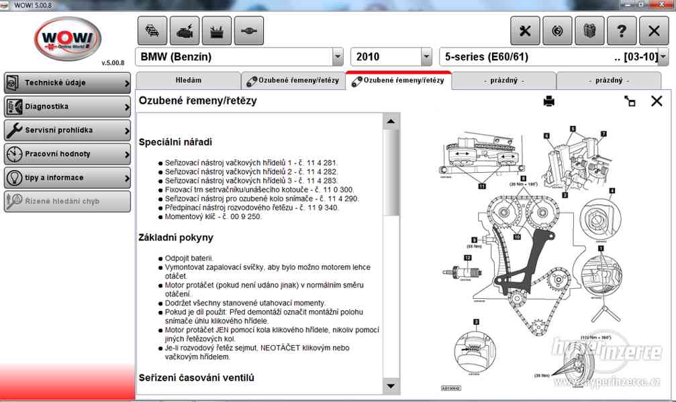Open the engine diagnostics toolbar icon
676x402 pixels.
point(185,31)
